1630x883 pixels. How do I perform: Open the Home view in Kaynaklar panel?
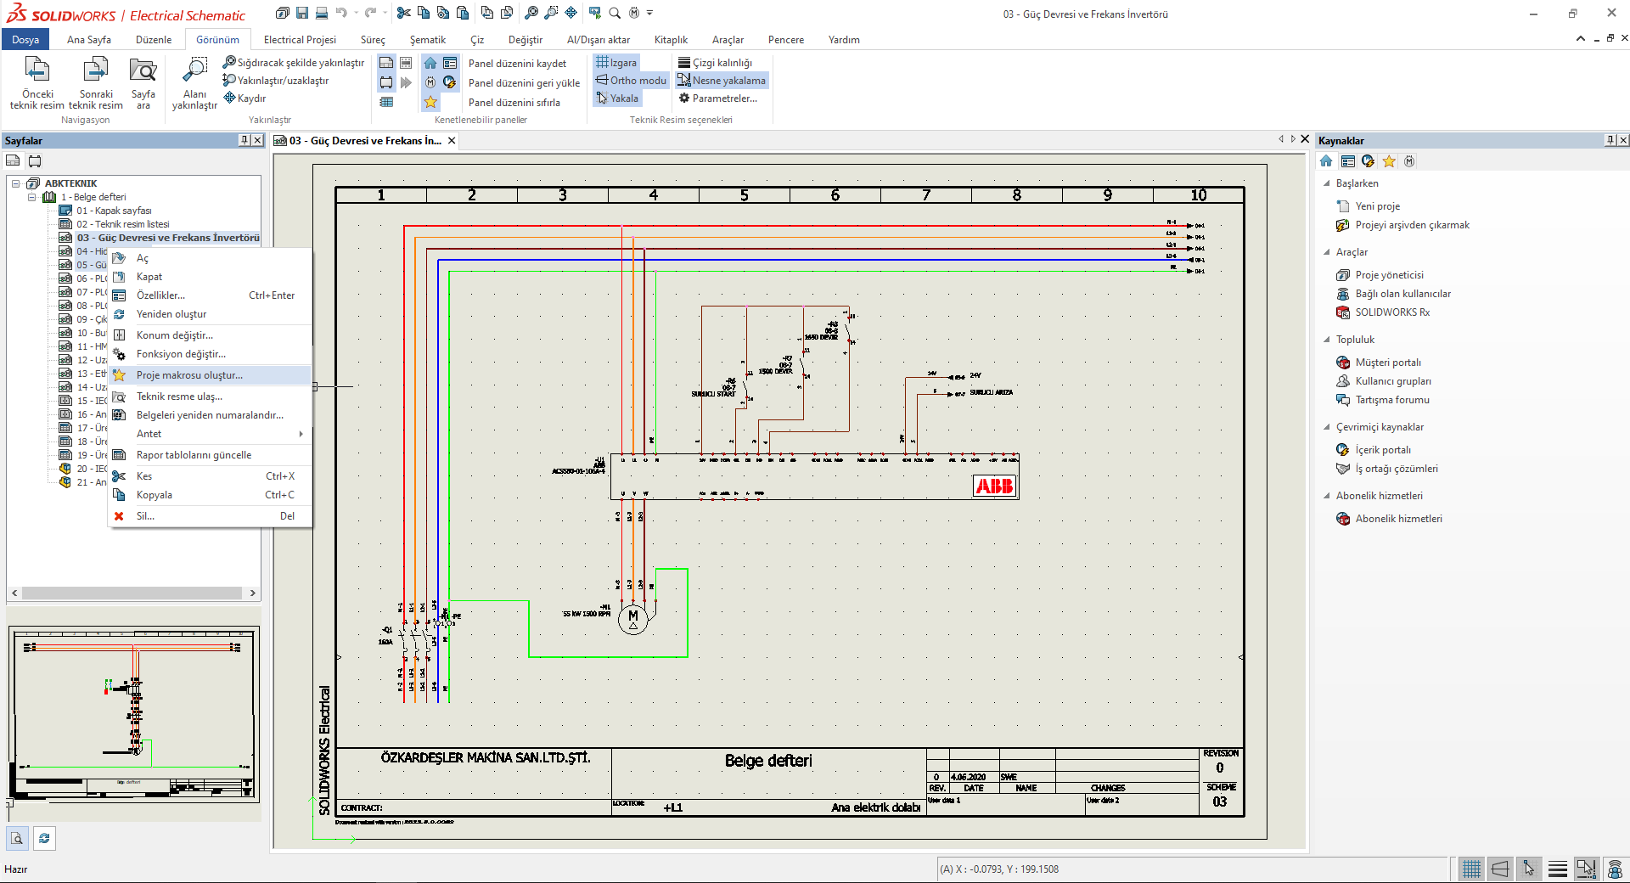point(1326,160)
